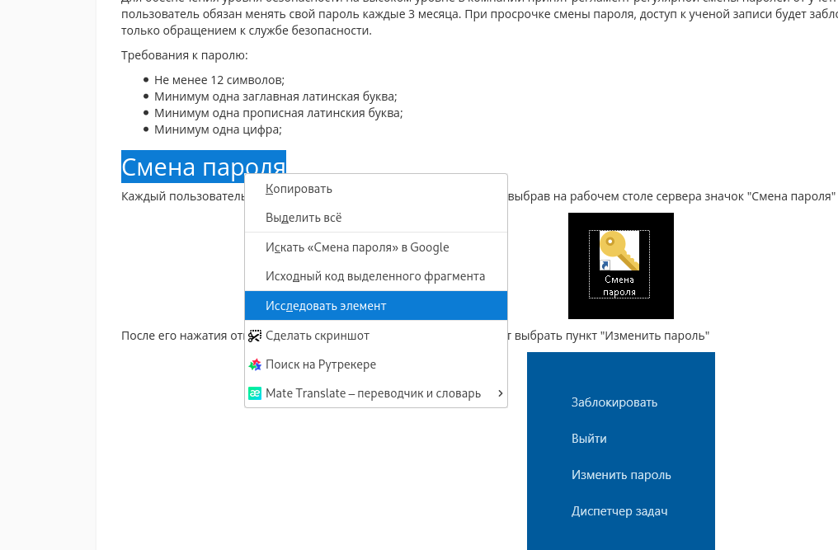Expand the Mate Translate submenu arrow

pos(500,393)
